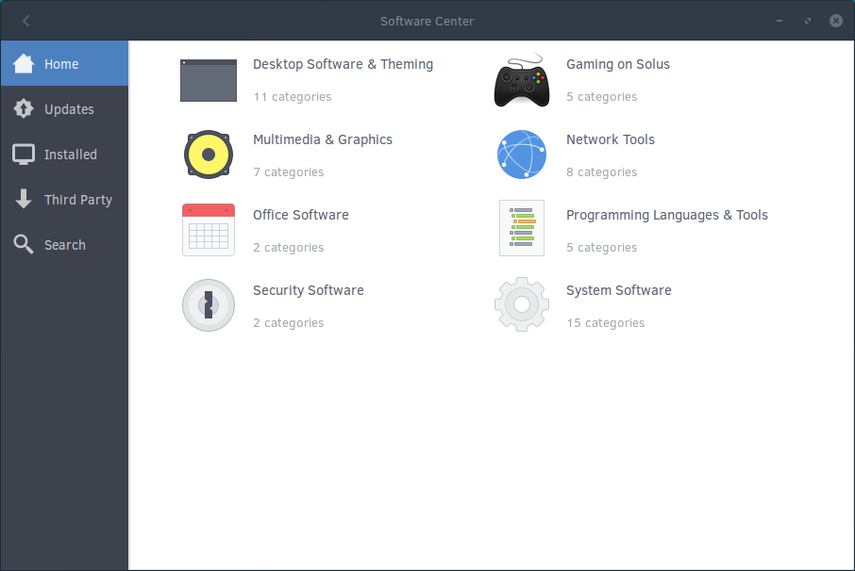
Task: Click the gear icon for System Software
Action: click(521, 305)
